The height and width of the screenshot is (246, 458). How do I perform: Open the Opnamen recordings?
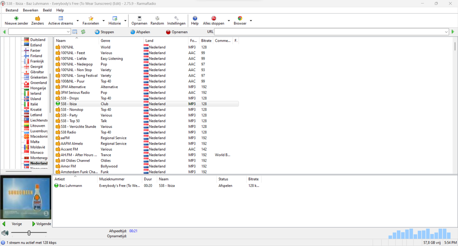point(139,21)
